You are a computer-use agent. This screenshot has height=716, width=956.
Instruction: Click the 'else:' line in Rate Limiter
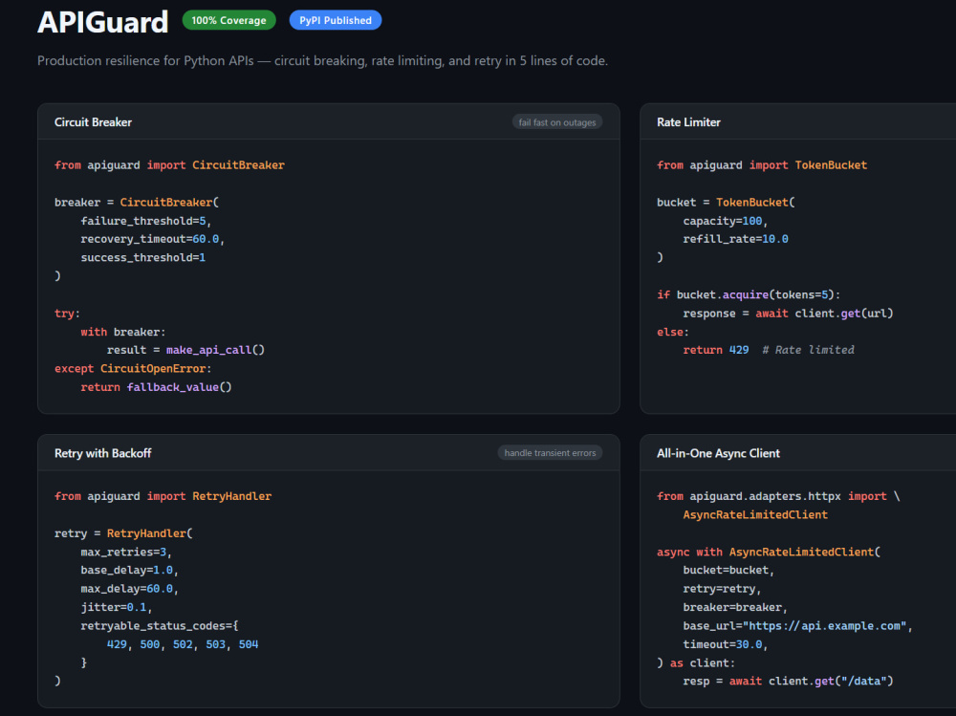click(x=672, y=332)
